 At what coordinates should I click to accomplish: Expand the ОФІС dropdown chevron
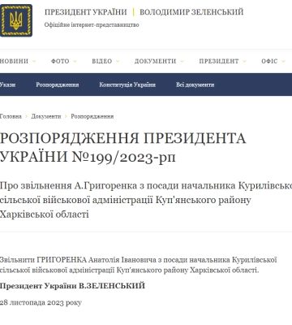tap(283, 62)
